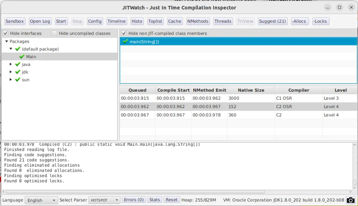The width and height of the screenshot is (358, 206).
Task: Sort by the Compiler column header
Action: [x=299, y=90]
